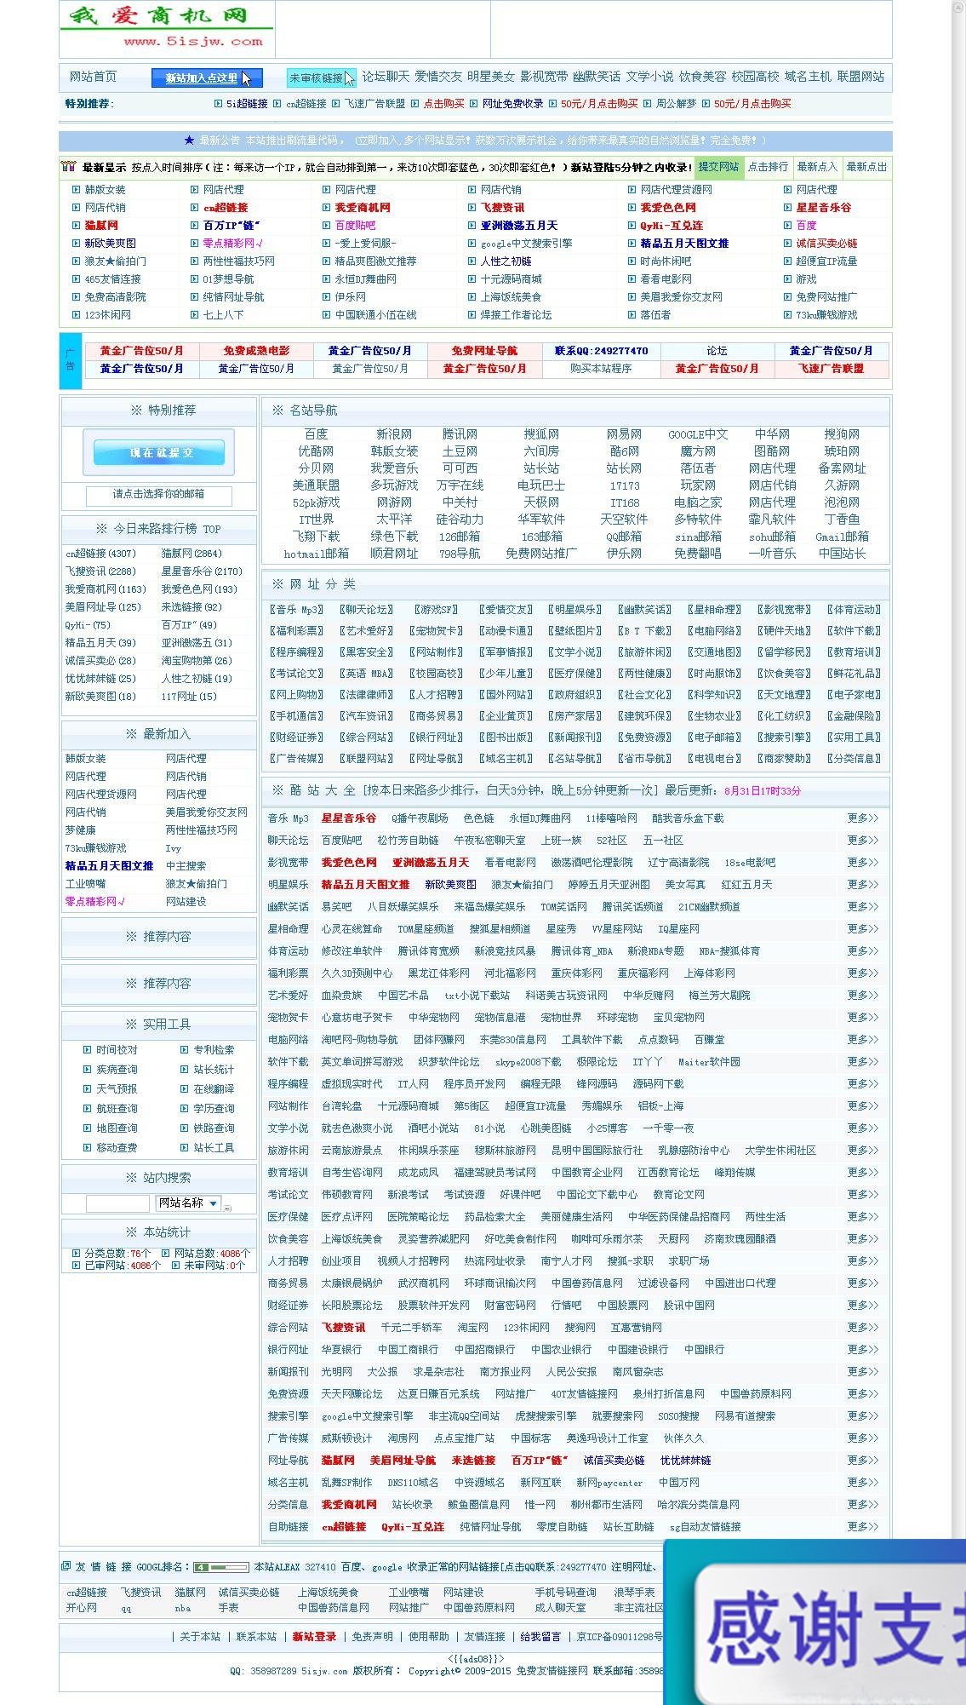The height and width of the screenshot is (1705, 966).
Task: Open the 免费成熟电影 ad link
Action: click(x=256, y=351)
